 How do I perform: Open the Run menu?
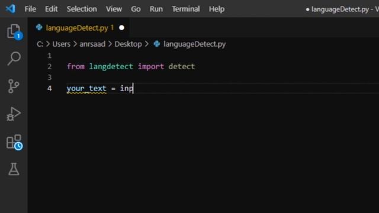156,9
